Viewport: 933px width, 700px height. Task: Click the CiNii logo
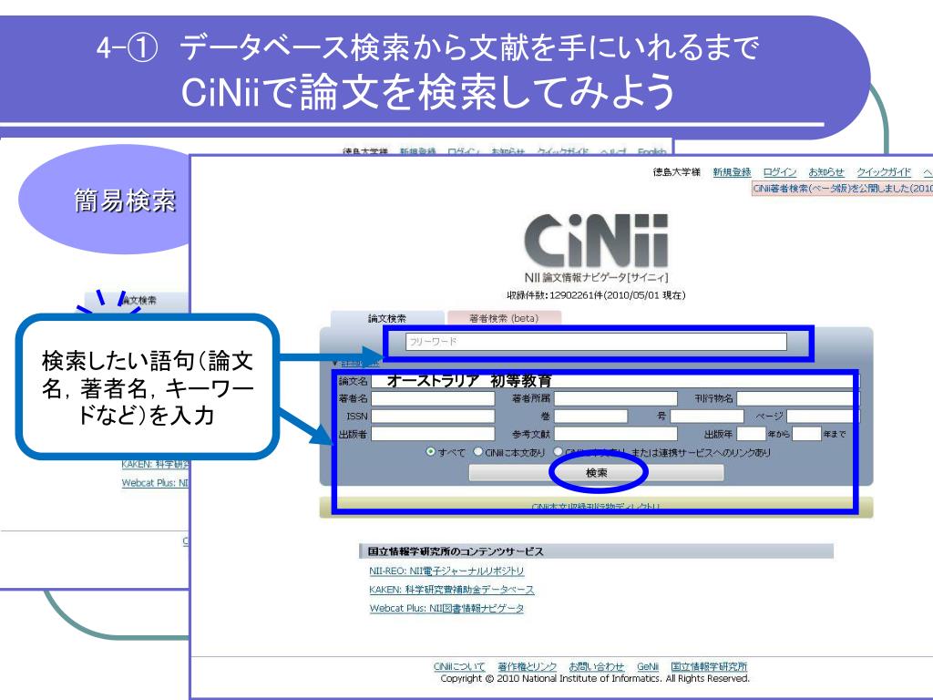pos(596,241)
